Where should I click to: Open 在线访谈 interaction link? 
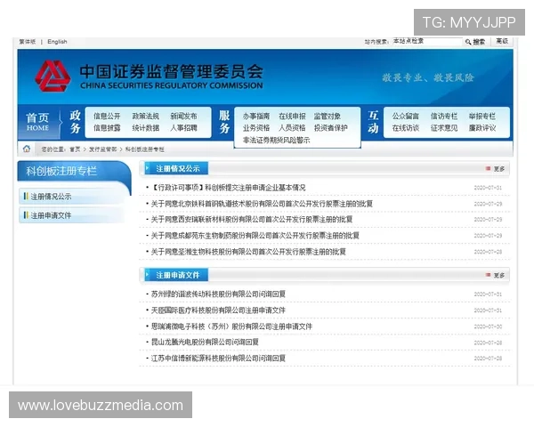coord(406,128)
